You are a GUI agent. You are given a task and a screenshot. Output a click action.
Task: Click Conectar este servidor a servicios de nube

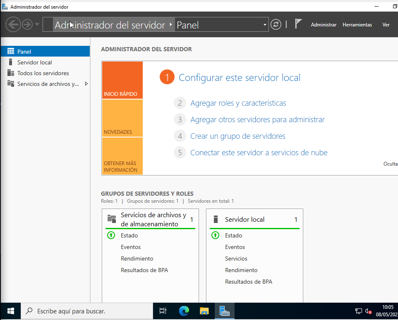tap(259, 153)
